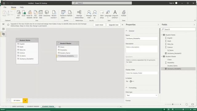Collapse the Properties pane
197x111 pixels.
[158, 25]
